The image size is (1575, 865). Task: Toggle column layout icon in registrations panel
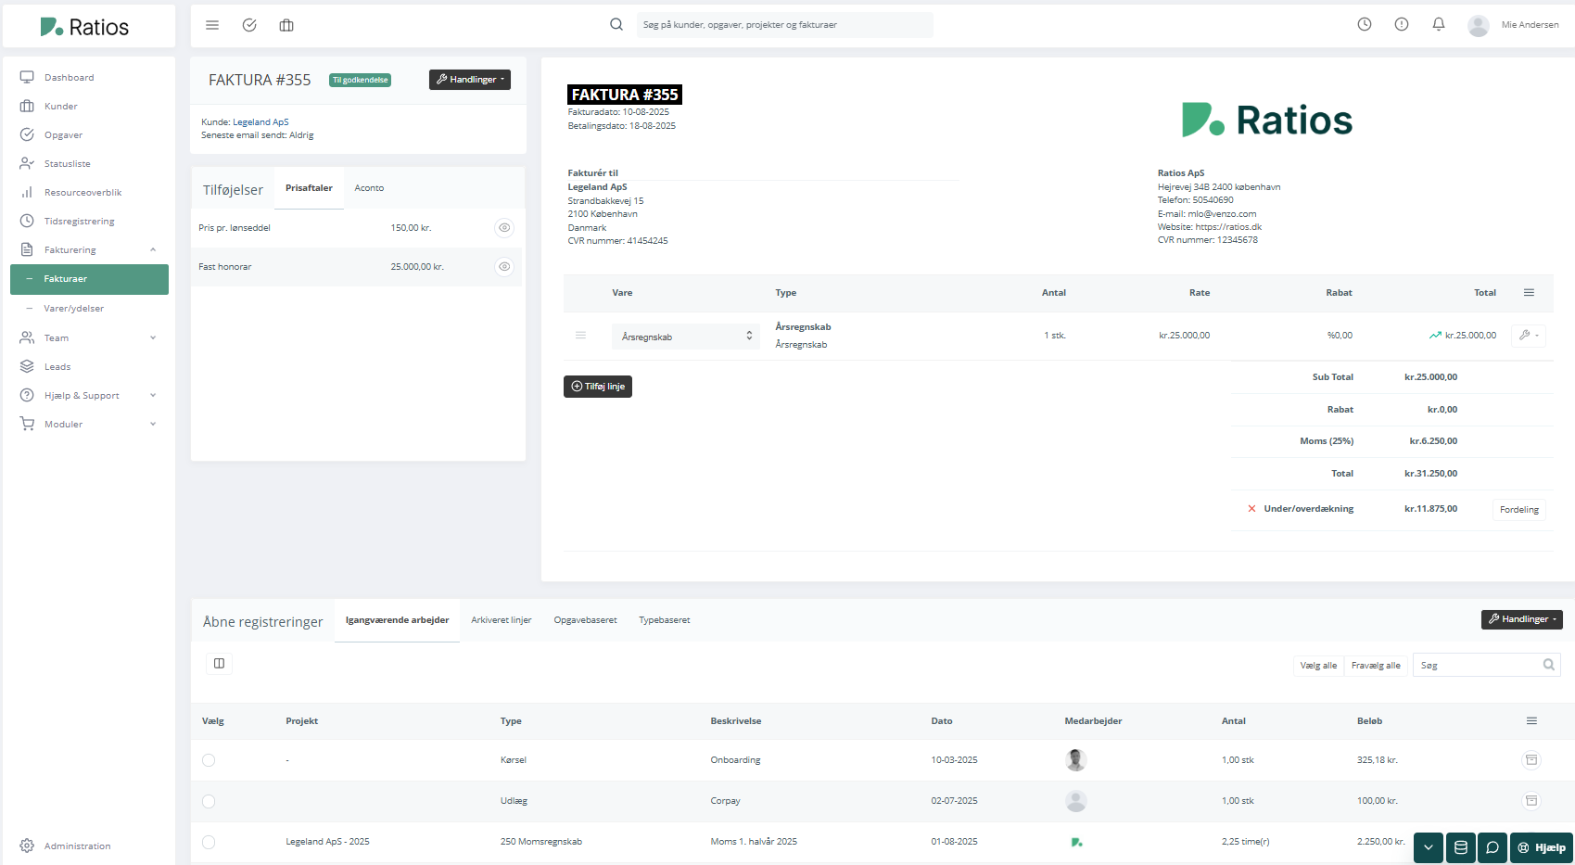point(219,664)
